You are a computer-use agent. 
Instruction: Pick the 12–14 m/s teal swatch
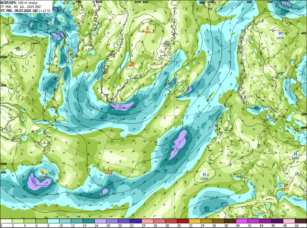coord(77,221)
